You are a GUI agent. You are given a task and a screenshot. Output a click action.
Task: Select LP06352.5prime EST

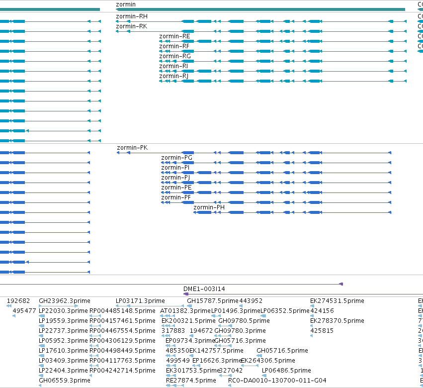point(285,311)
